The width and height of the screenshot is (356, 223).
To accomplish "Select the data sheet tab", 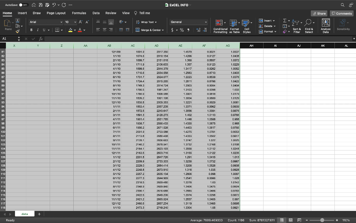I will coord(24,214).
